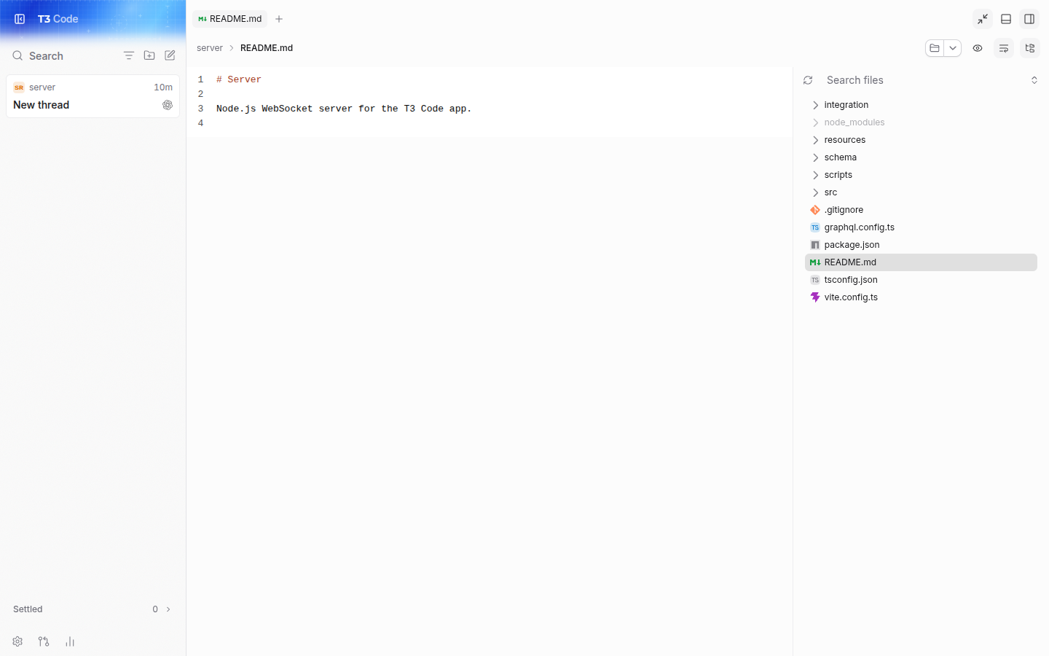This screenshot has height=656, width=1049.
Task: Expand the schema folder
Action: pyautogui.click(x=921, y=157)
